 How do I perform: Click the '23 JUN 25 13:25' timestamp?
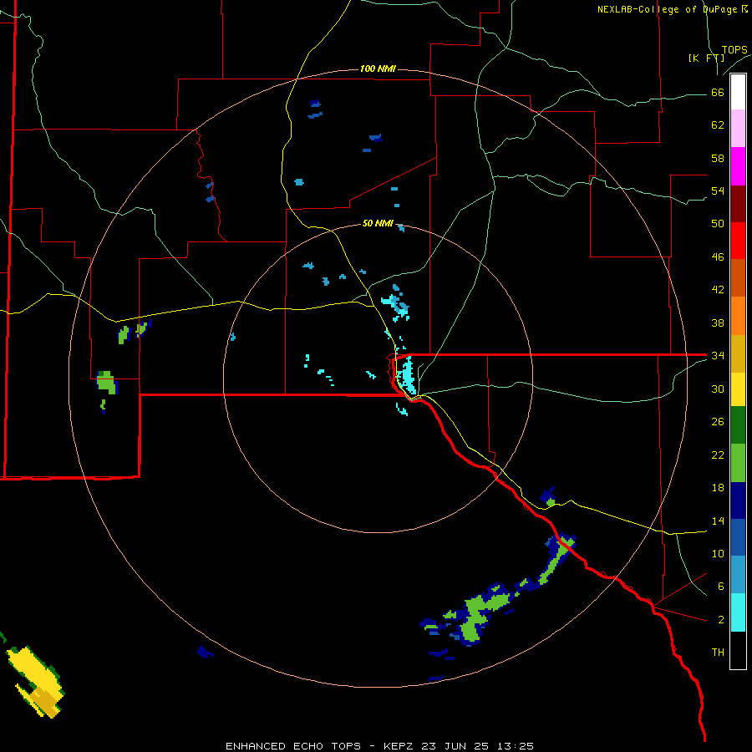477,746
